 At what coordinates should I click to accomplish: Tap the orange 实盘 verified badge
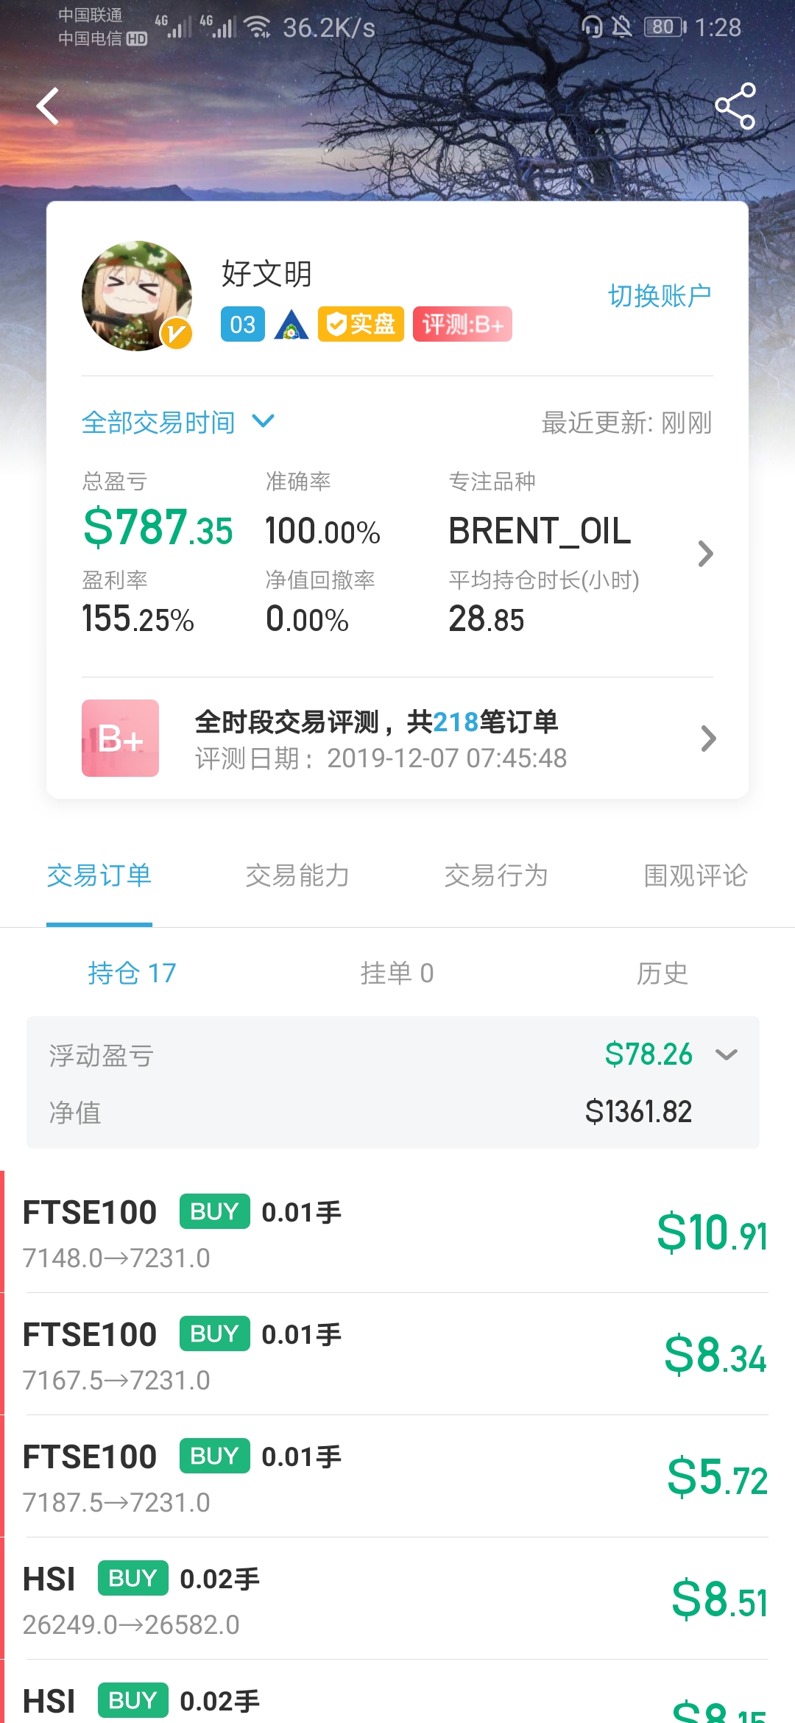click(361, 324)
